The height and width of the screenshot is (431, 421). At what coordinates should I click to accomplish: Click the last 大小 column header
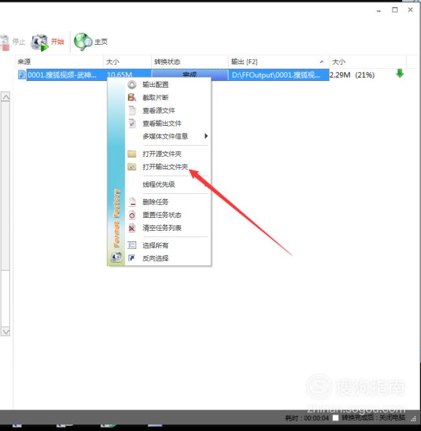tap(368, 62)
